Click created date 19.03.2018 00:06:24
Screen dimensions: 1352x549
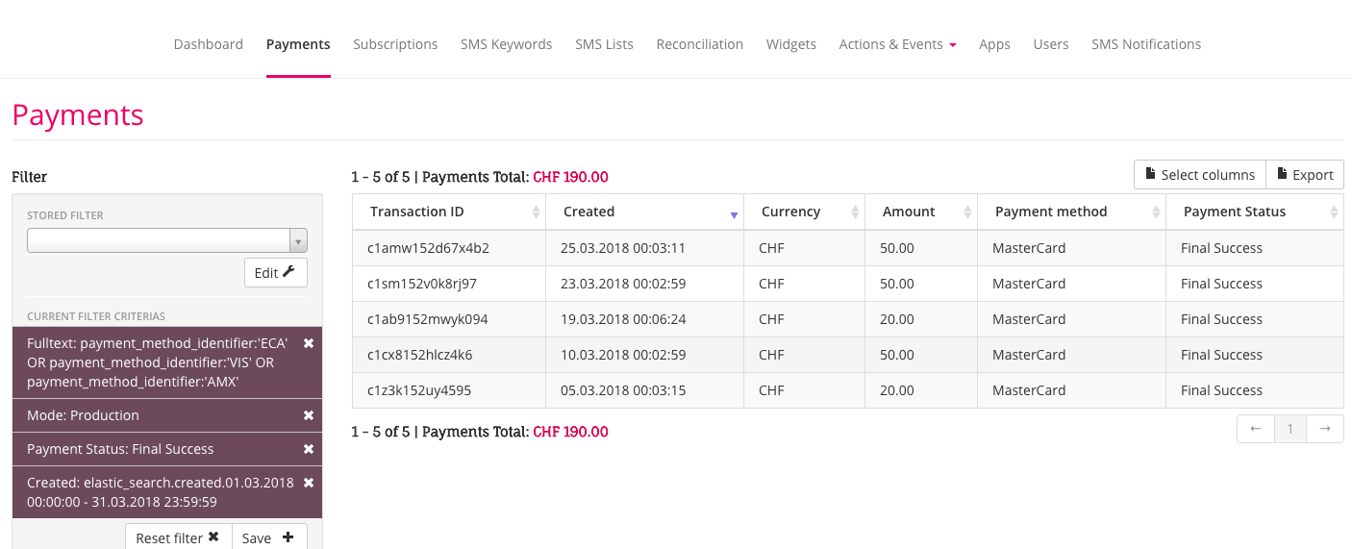[623, 319]
